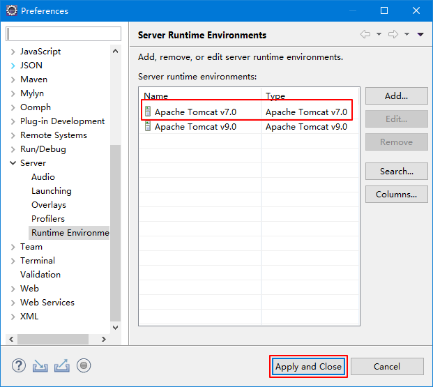Screen dimensions: 433x387
Task: Click the Export preferences icon
Action: point(62,365)
